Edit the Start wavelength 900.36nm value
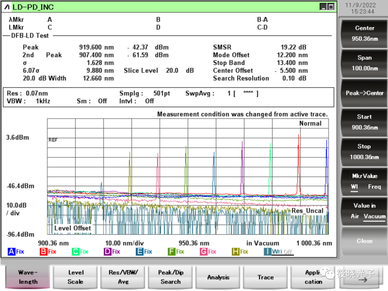388x291 pixels. 364,122
